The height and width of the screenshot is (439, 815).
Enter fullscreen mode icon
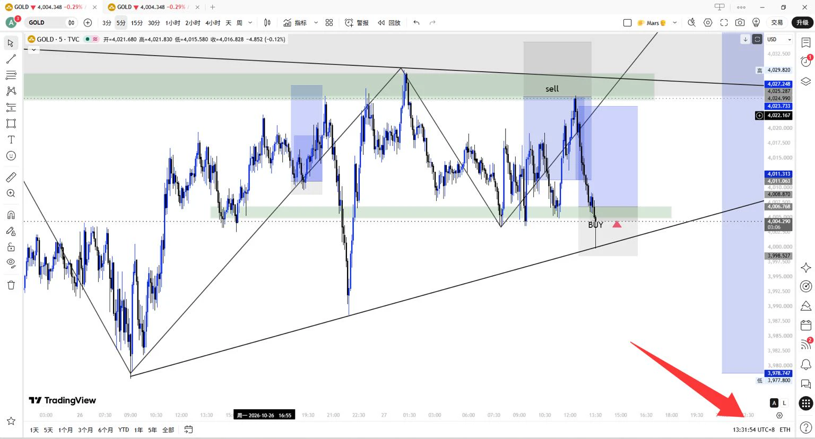(x=724, y=23)
